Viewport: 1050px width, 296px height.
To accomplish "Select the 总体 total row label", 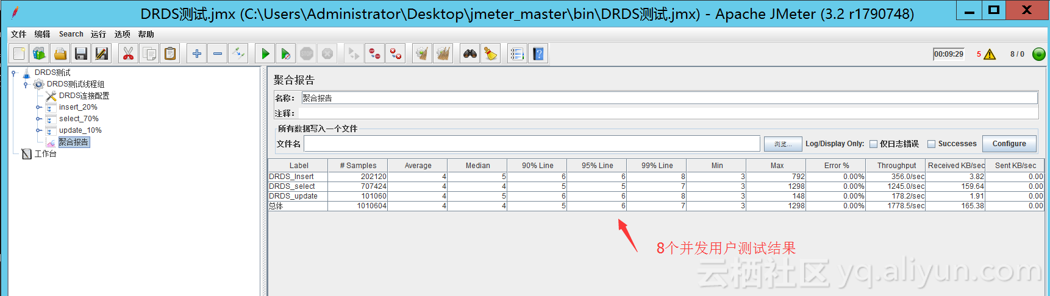I will point(276,206).
